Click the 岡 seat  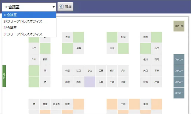coord(45,71)
